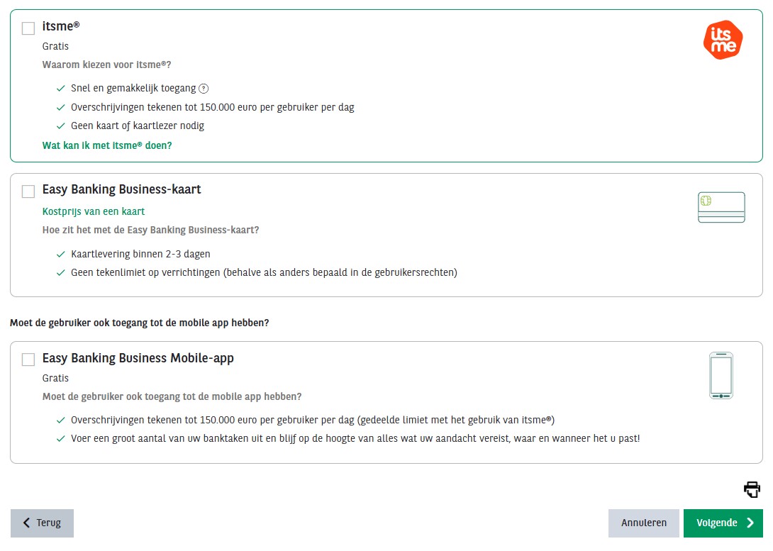Open the help tooltip question mark icon

(x=204, y=89)
